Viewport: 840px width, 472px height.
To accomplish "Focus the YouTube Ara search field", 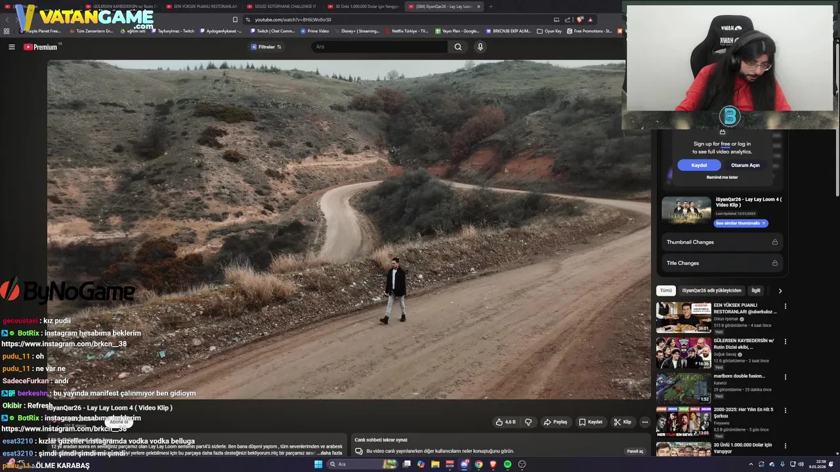I will 379,47.
